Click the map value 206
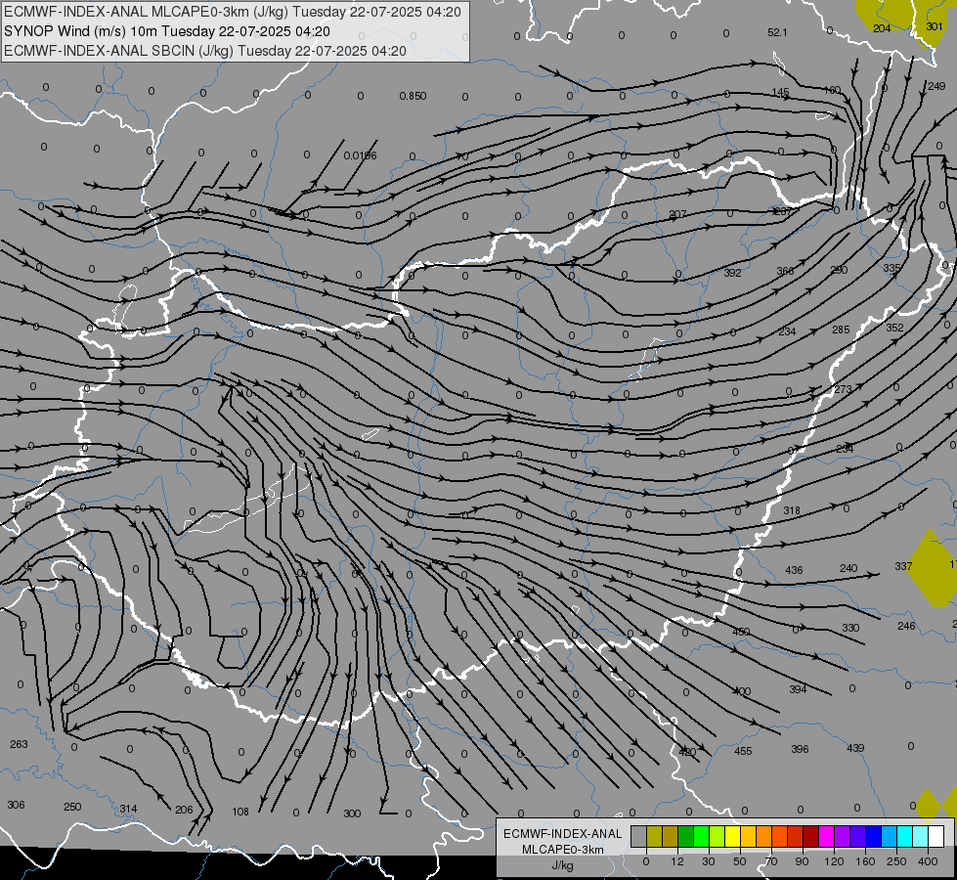This screenshot has height=880, width=957. (184, 810)
